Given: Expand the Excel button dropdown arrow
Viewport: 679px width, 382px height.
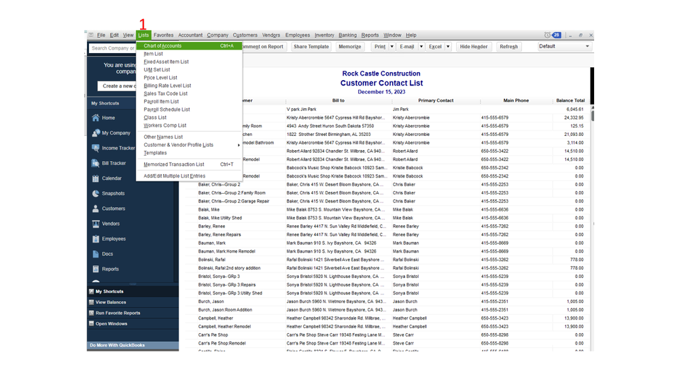Looking at the screenshot, I should pos(448,47).
